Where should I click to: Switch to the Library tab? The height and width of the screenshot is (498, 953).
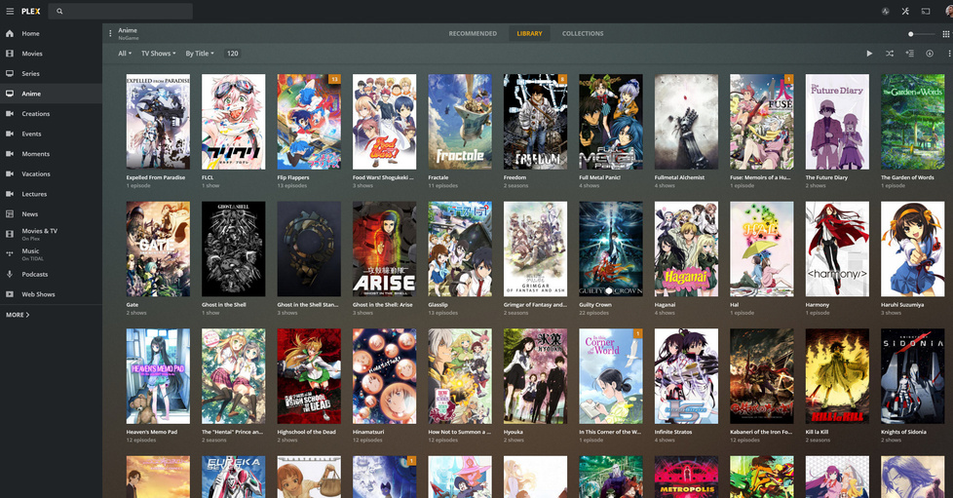529,33
